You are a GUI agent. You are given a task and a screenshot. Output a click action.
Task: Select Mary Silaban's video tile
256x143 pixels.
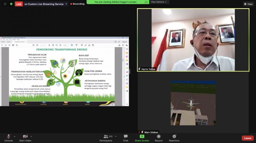[193, 103]
